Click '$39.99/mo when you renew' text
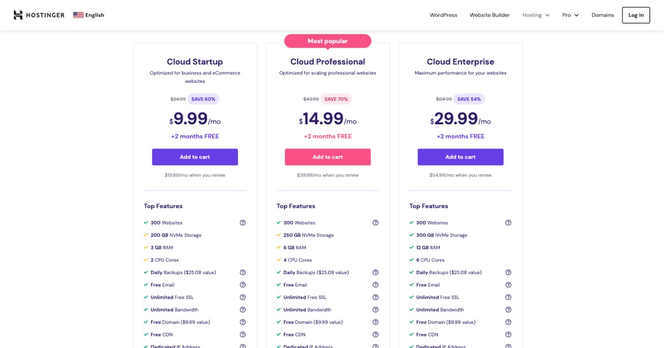 coord(328,175)
